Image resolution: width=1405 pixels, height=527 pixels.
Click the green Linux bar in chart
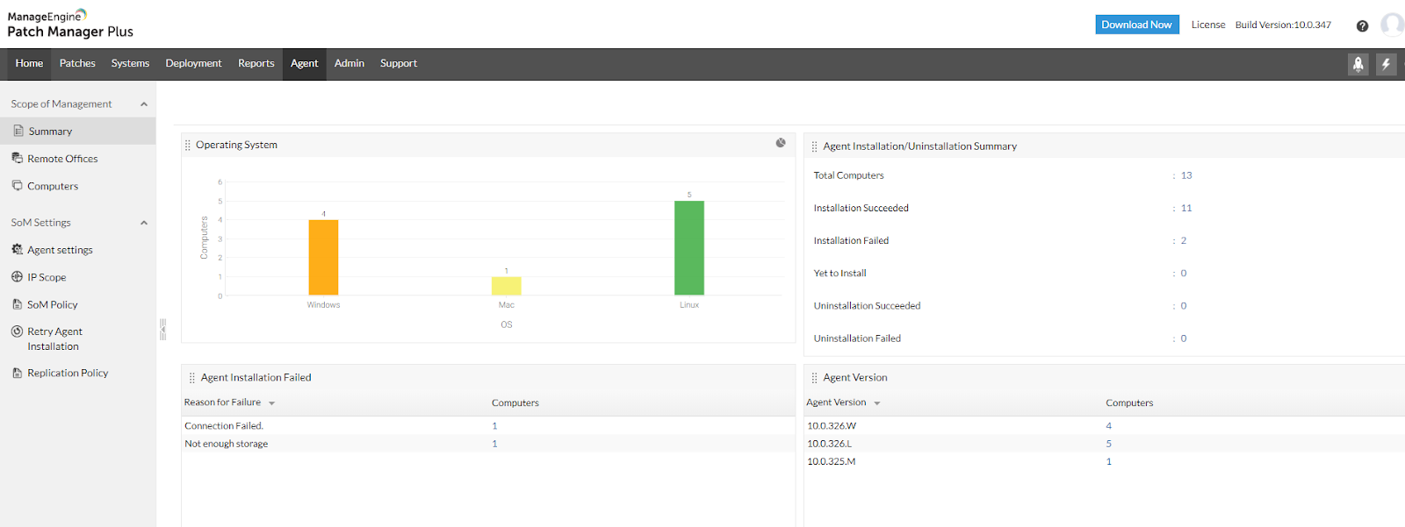click(689, 248)
